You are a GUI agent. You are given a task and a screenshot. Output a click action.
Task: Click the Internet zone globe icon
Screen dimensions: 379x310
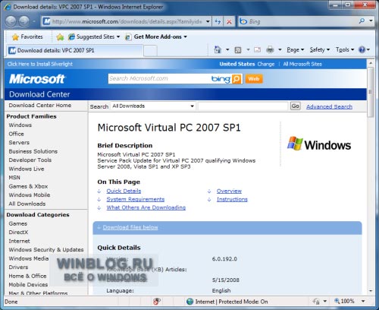point(189,302)
